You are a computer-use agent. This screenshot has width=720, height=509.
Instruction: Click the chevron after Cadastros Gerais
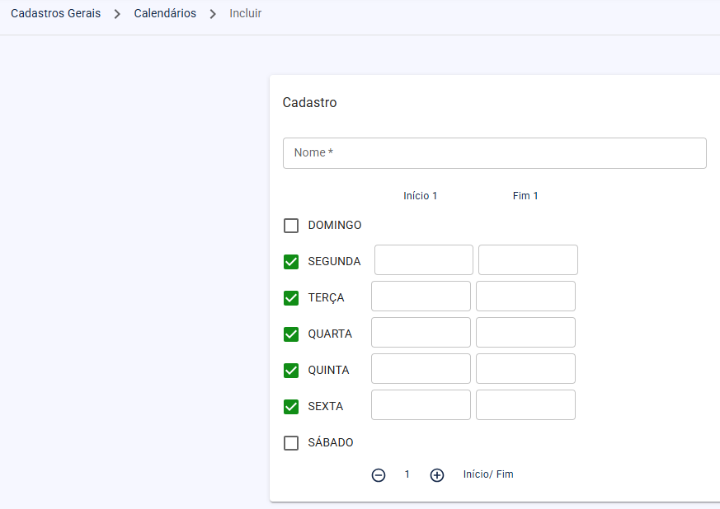coord(117,14)
